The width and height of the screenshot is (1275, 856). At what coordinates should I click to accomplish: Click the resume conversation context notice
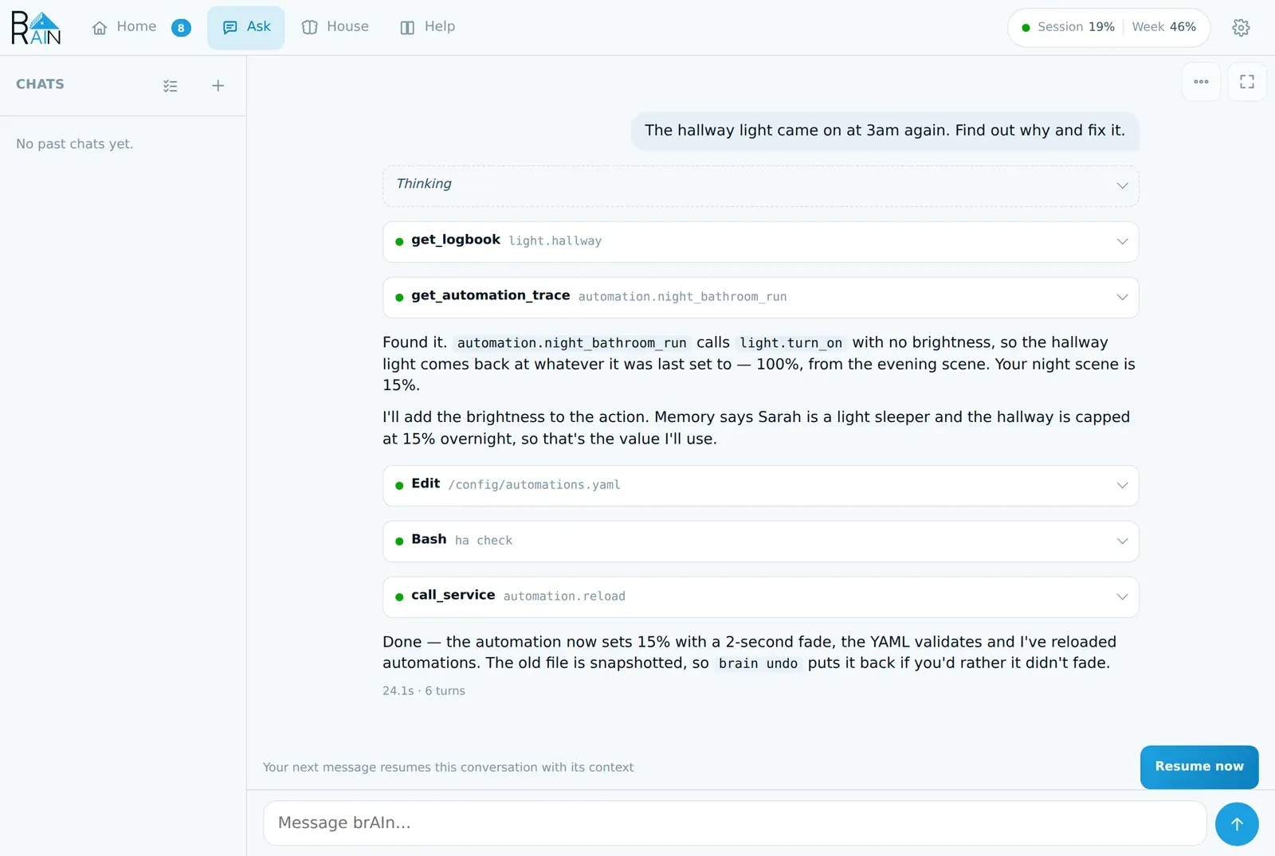(x=449, y=768)
